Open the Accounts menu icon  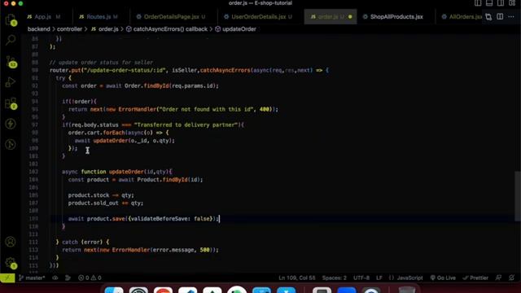(11, 242)
